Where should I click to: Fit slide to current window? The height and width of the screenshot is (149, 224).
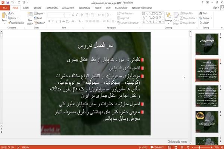(222, 147)
